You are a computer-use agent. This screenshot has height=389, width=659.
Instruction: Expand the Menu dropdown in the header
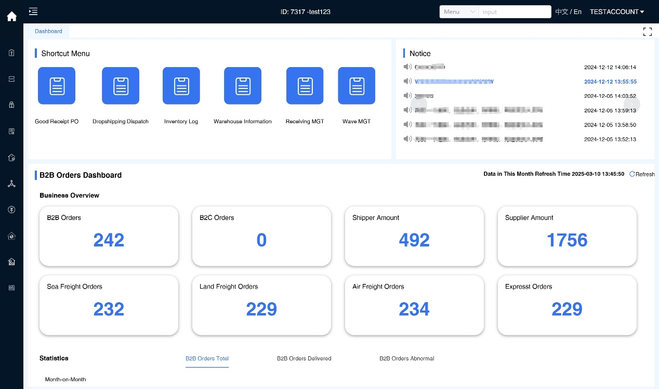click(459, 12)
